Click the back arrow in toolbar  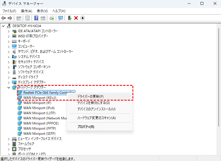click(4, 18)
